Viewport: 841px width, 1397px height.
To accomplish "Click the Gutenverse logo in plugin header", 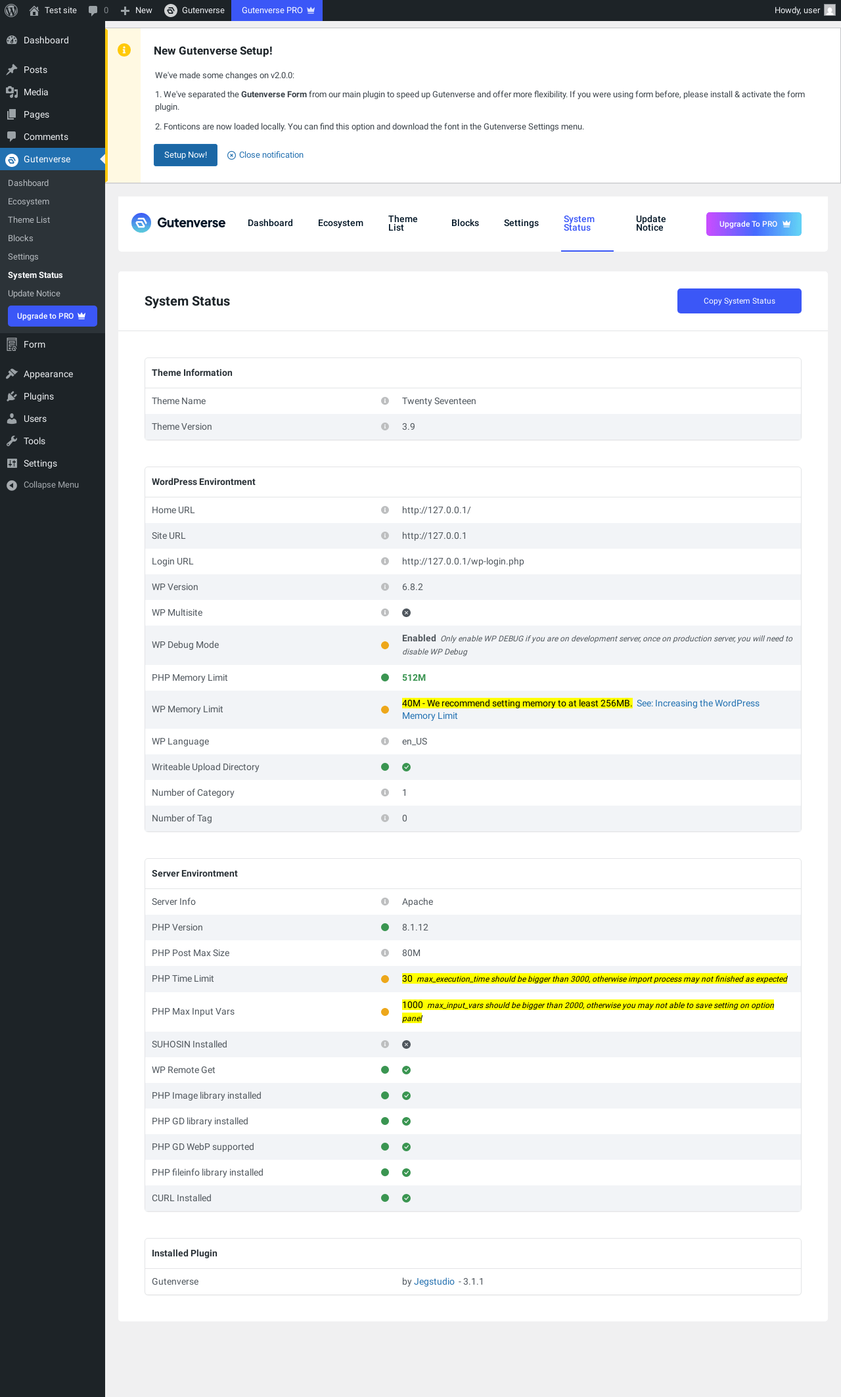I will (178, 223).
